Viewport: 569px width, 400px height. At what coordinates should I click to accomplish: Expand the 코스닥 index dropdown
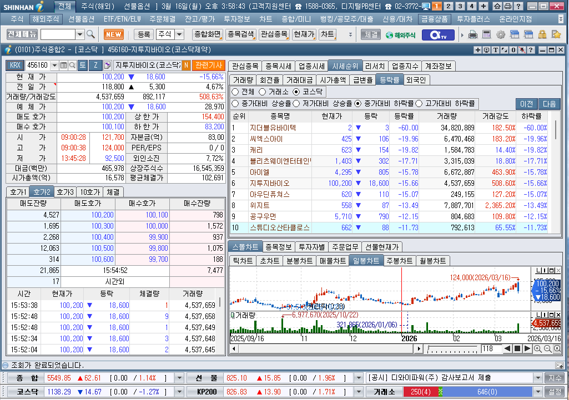[x=179, y=392]
